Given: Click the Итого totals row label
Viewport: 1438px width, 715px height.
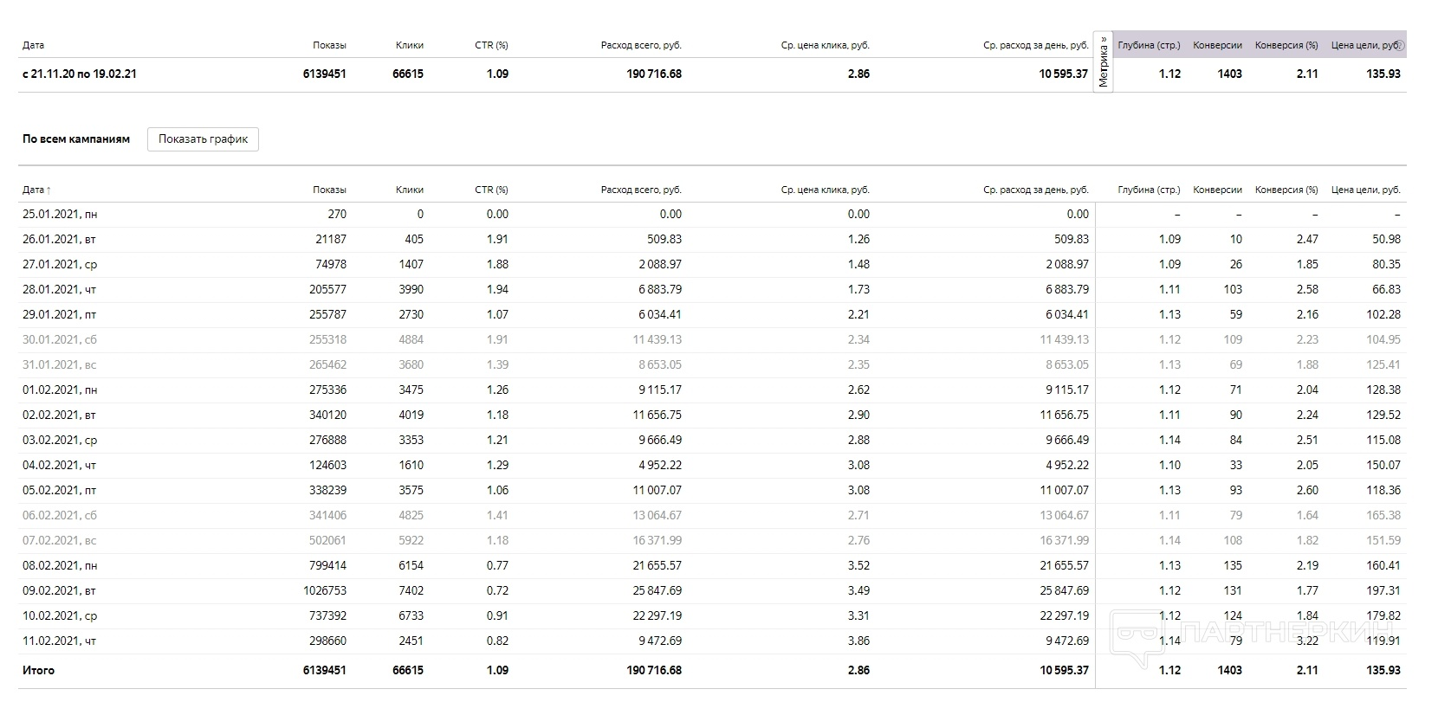Looking at the screenshot, I should coord(38,670).
